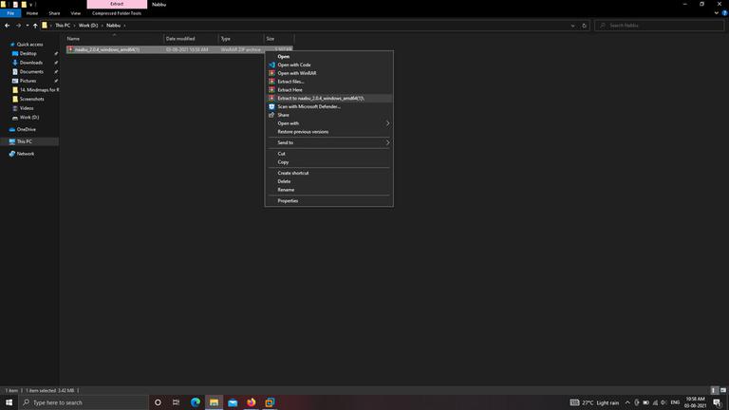Image resolution: width=729 pixels, height=410 pixels.
Task: Open Compressed Folder Tools tab
Action: click(117, 13)
